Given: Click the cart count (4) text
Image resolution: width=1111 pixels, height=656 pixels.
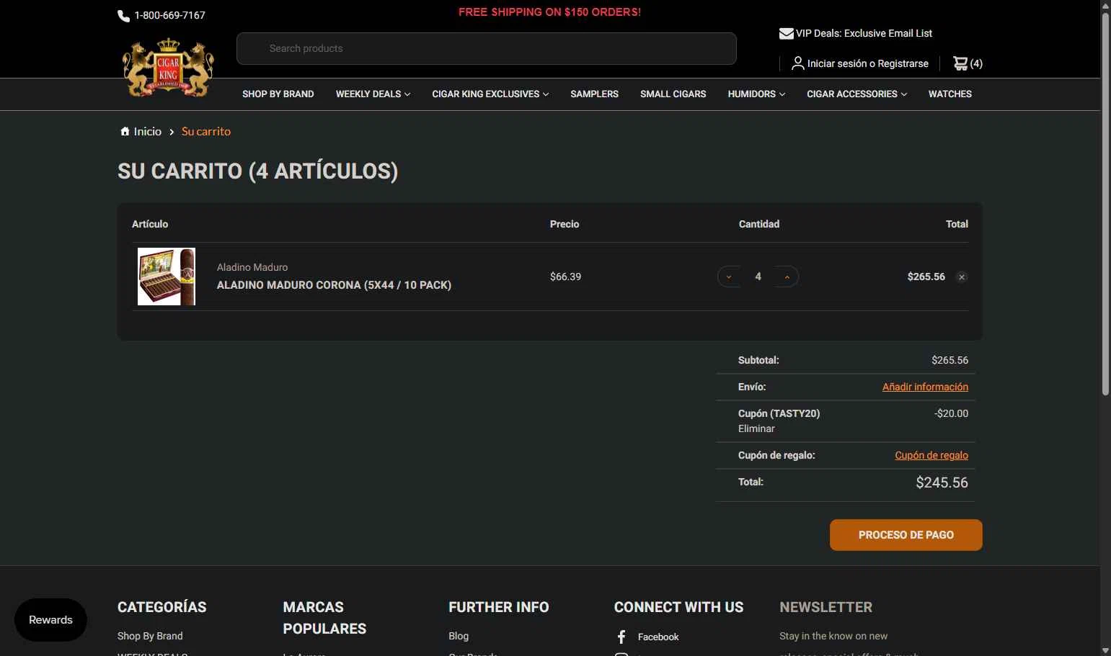Looking at the screenshot, I should (x=976, y=63).
